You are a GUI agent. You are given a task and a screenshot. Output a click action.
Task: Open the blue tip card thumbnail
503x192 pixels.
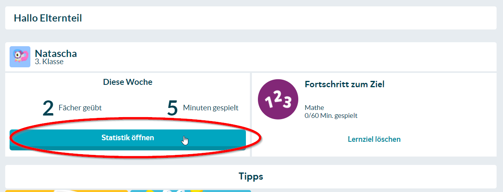point(191,191)
